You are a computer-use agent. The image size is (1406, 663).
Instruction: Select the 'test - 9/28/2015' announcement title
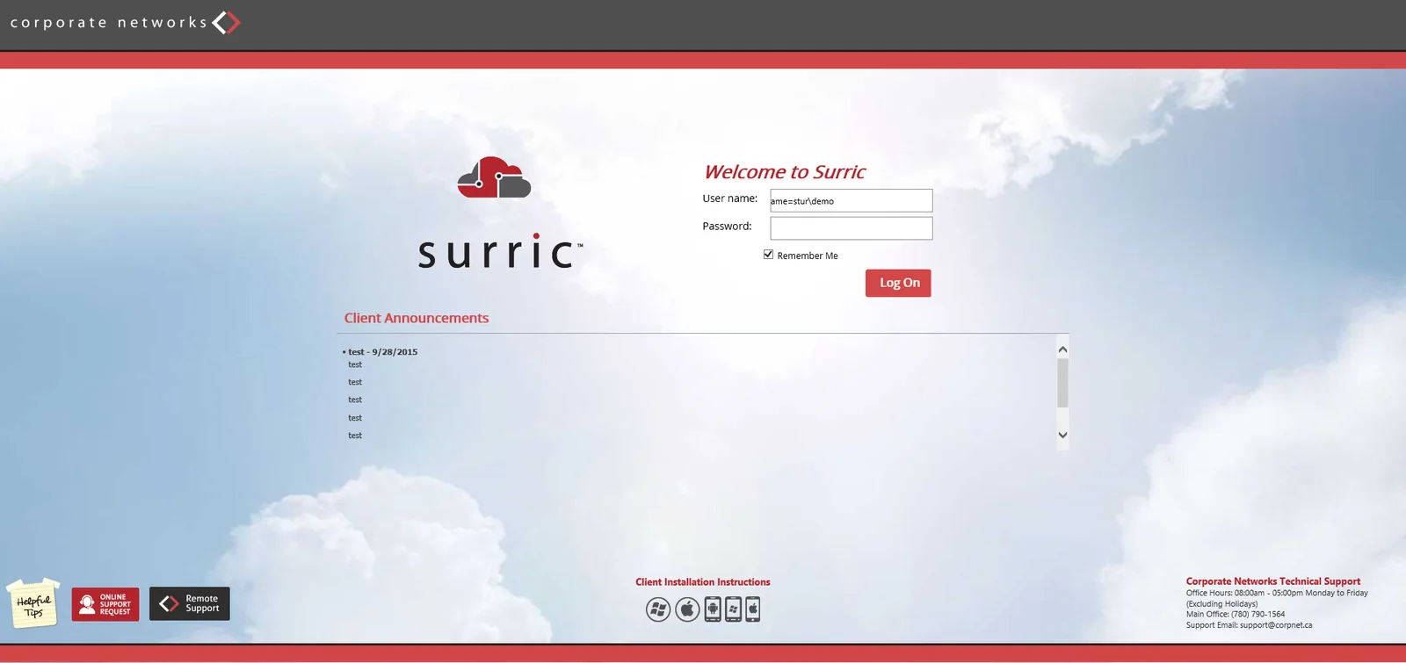tap(382, 352)
